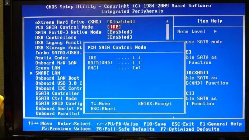Select the Onboard Parallel row
This screenshot has height=140, width=249.
tap(57, 114)
